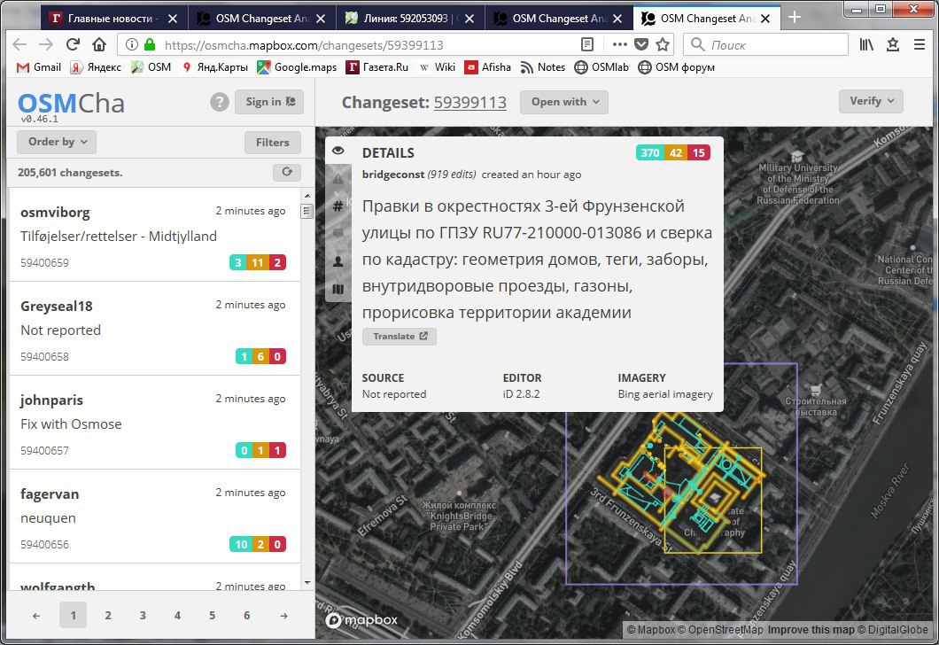Select johnparis Fix with Osmose changeset
The image size is (939, 645).
coord(154,423)
